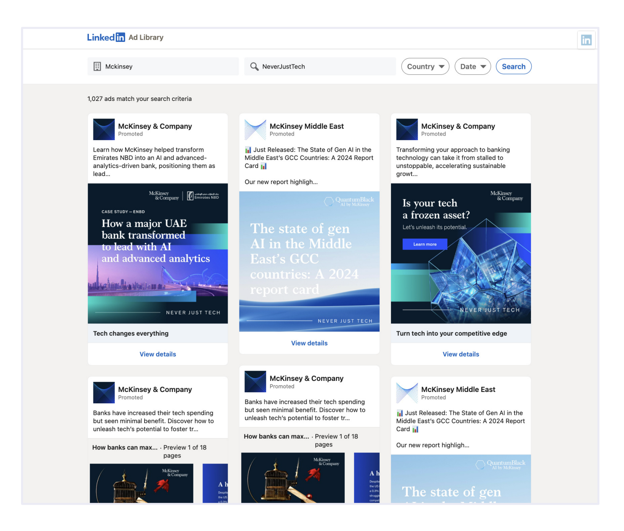Click 'Turn tech into your competitive edge' headline

click(x=452, y=333)
